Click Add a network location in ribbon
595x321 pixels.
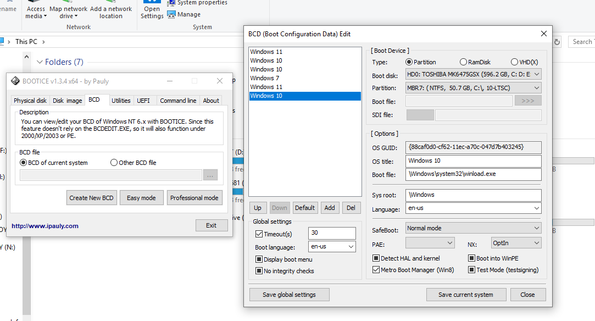[111, 10]
